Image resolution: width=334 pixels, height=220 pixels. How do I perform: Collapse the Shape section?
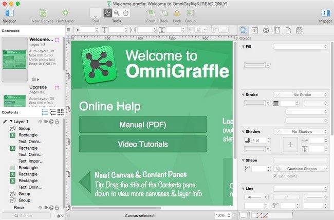pyautogui.click(x=243, y=161)
